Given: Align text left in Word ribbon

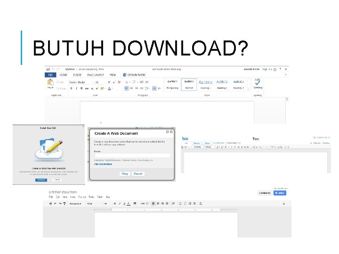Looking at the screenshot, I should click(x=126, y=88).
